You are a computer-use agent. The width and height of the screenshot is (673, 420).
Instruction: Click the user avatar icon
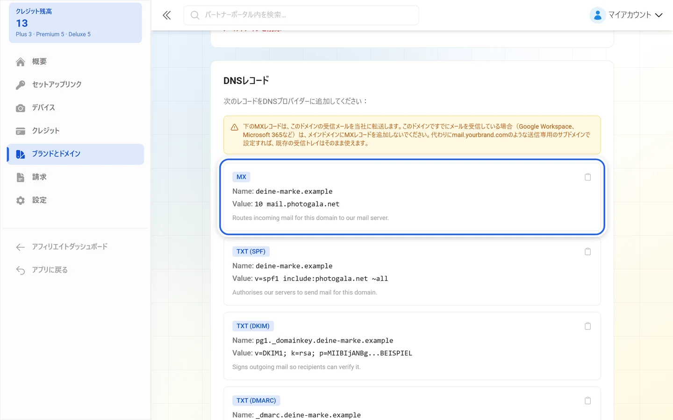[x=597, y=15]
